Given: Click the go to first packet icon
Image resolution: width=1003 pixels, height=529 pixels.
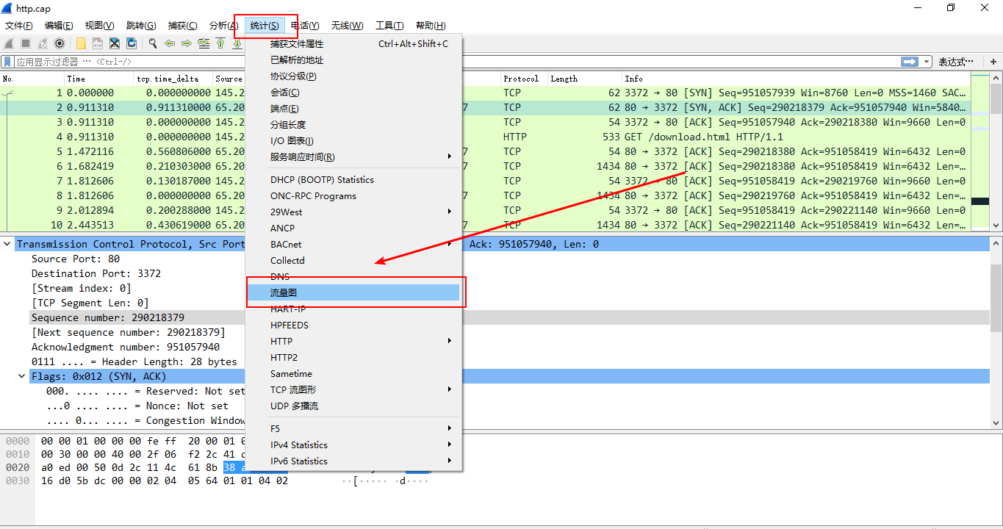Looking at the screenshot, I should tap(220, 43).
